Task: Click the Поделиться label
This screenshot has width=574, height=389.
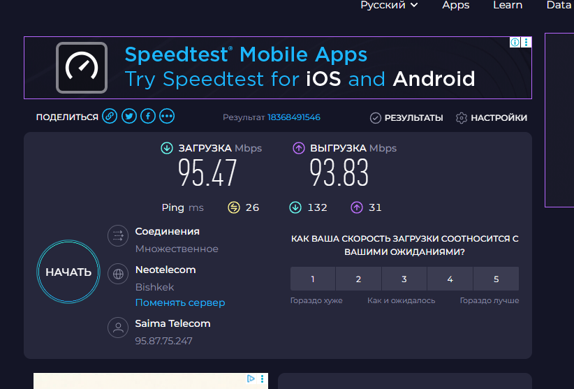Action: [x=67, y=117]
